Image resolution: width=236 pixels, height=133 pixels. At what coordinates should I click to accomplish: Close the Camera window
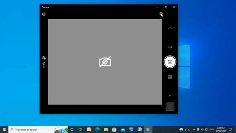click(174, 7)
